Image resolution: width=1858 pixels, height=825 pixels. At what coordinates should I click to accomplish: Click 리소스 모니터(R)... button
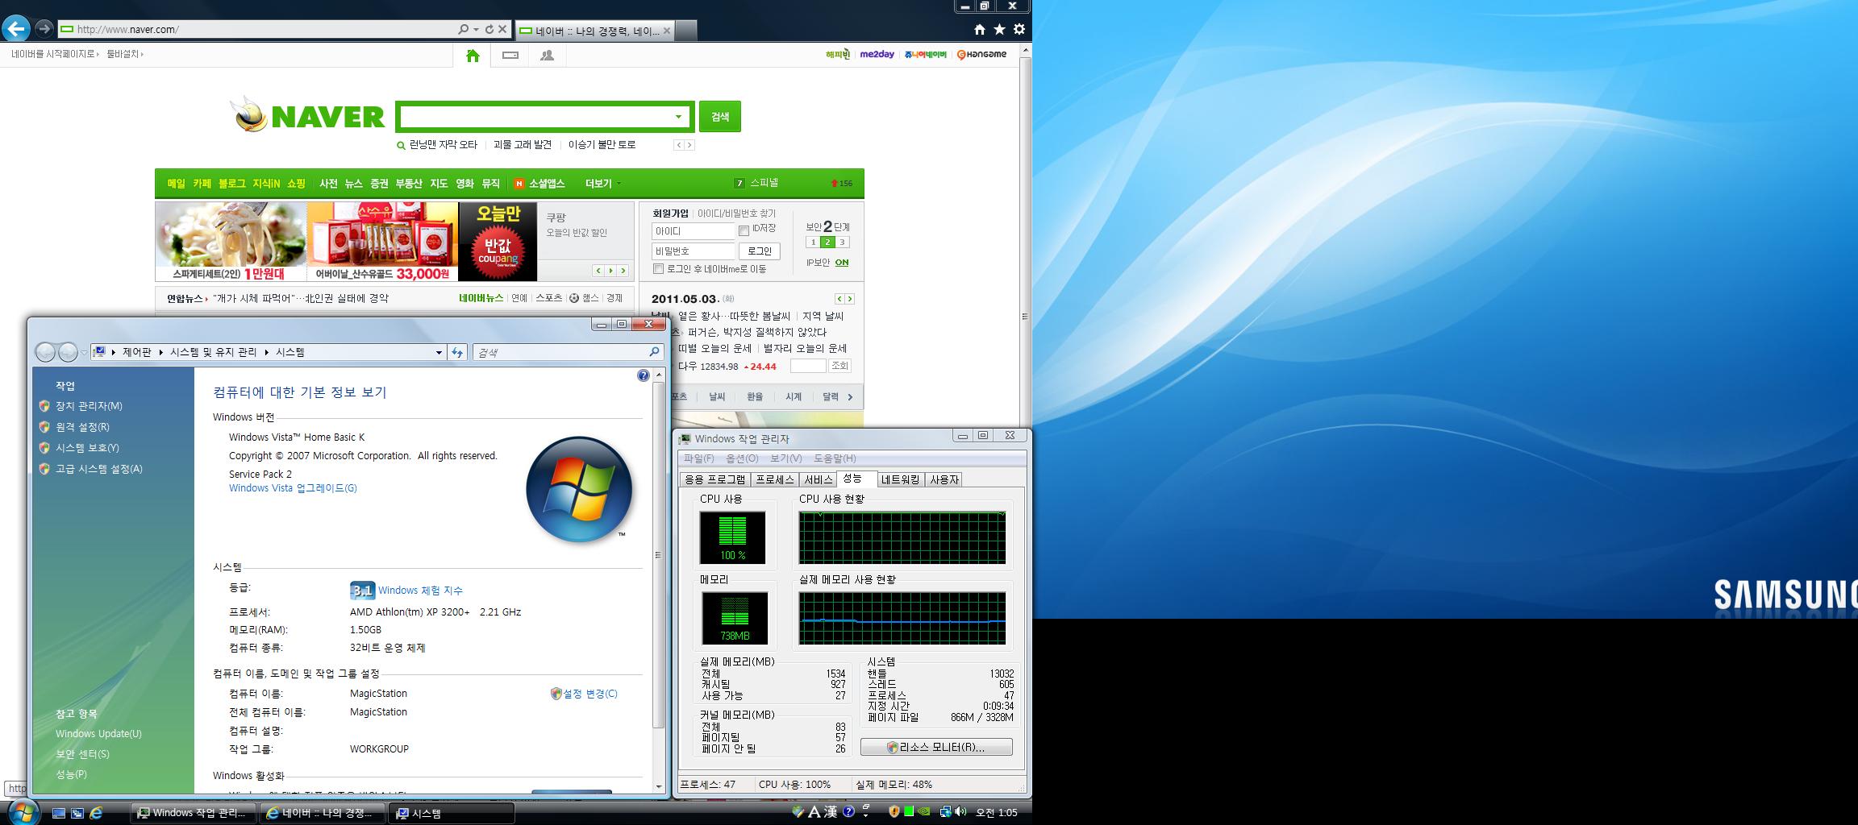[936, 747]
